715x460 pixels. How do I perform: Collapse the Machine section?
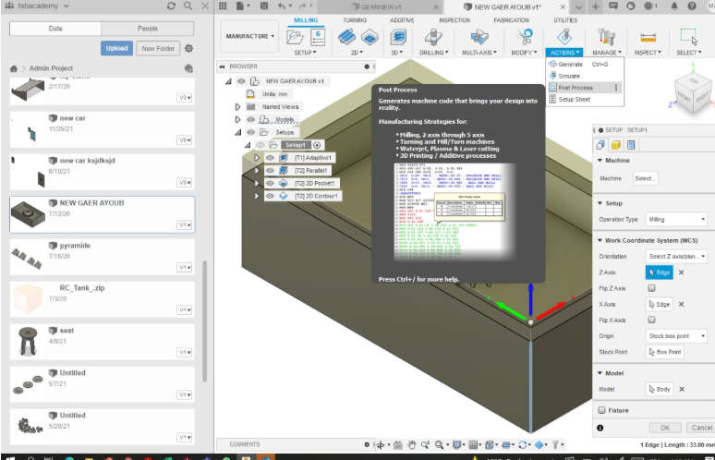coord(600,161)
